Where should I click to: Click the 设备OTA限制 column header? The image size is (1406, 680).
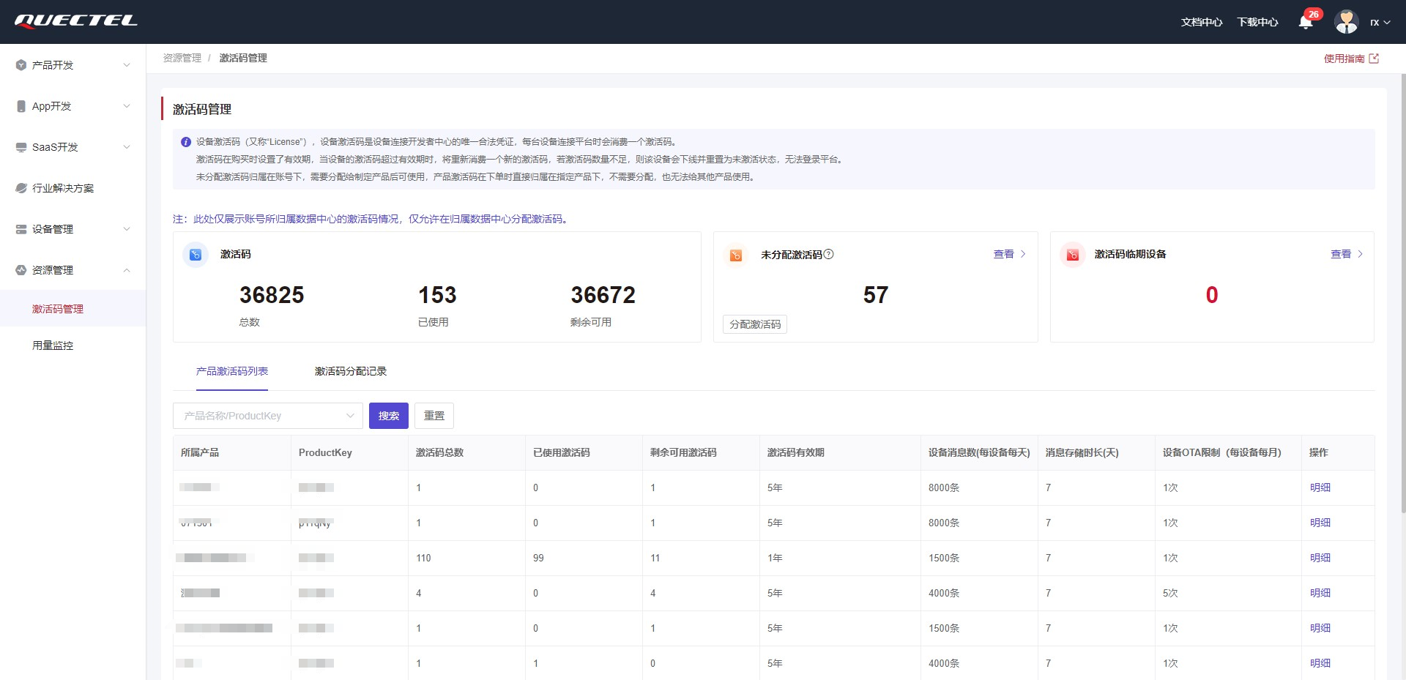point(1228,452)
